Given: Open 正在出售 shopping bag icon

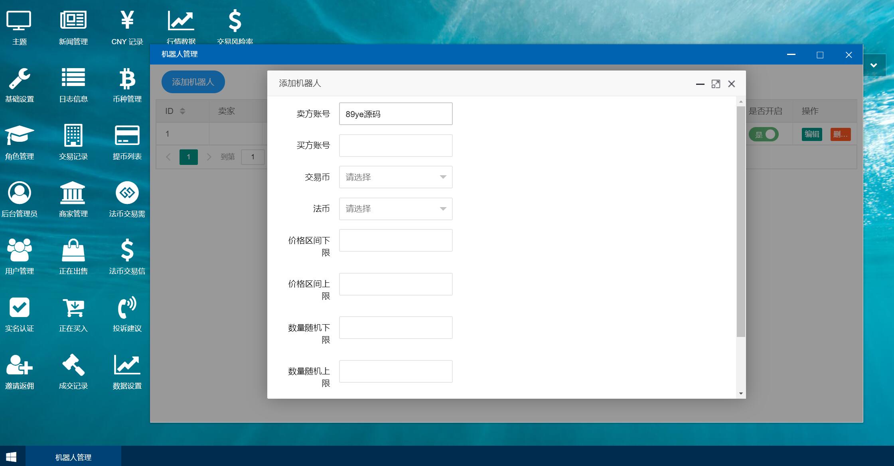Looking at the screenshot, I should 73,250.
